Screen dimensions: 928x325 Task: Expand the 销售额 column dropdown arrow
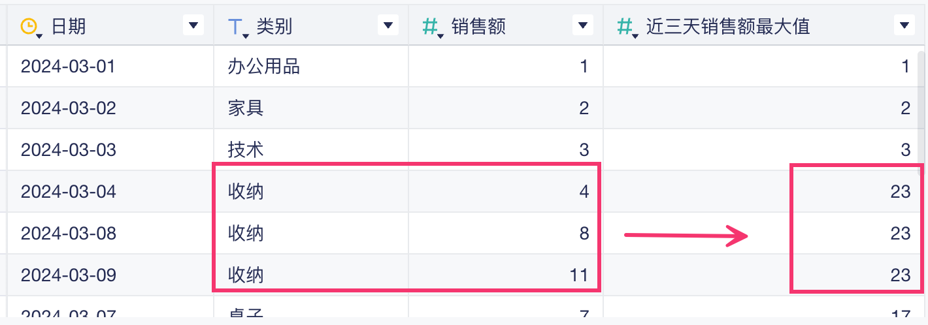tap(582, 26)
